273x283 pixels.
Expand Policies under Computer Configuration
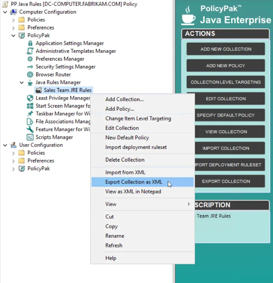[x=13, y=20]
